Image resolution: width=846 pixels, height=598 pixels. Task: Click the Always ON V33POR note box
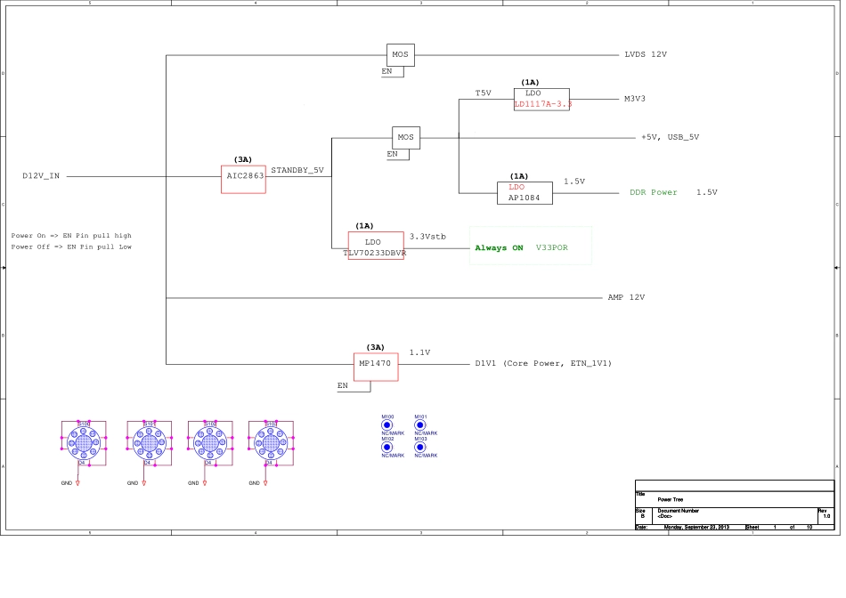coord(530,246)
